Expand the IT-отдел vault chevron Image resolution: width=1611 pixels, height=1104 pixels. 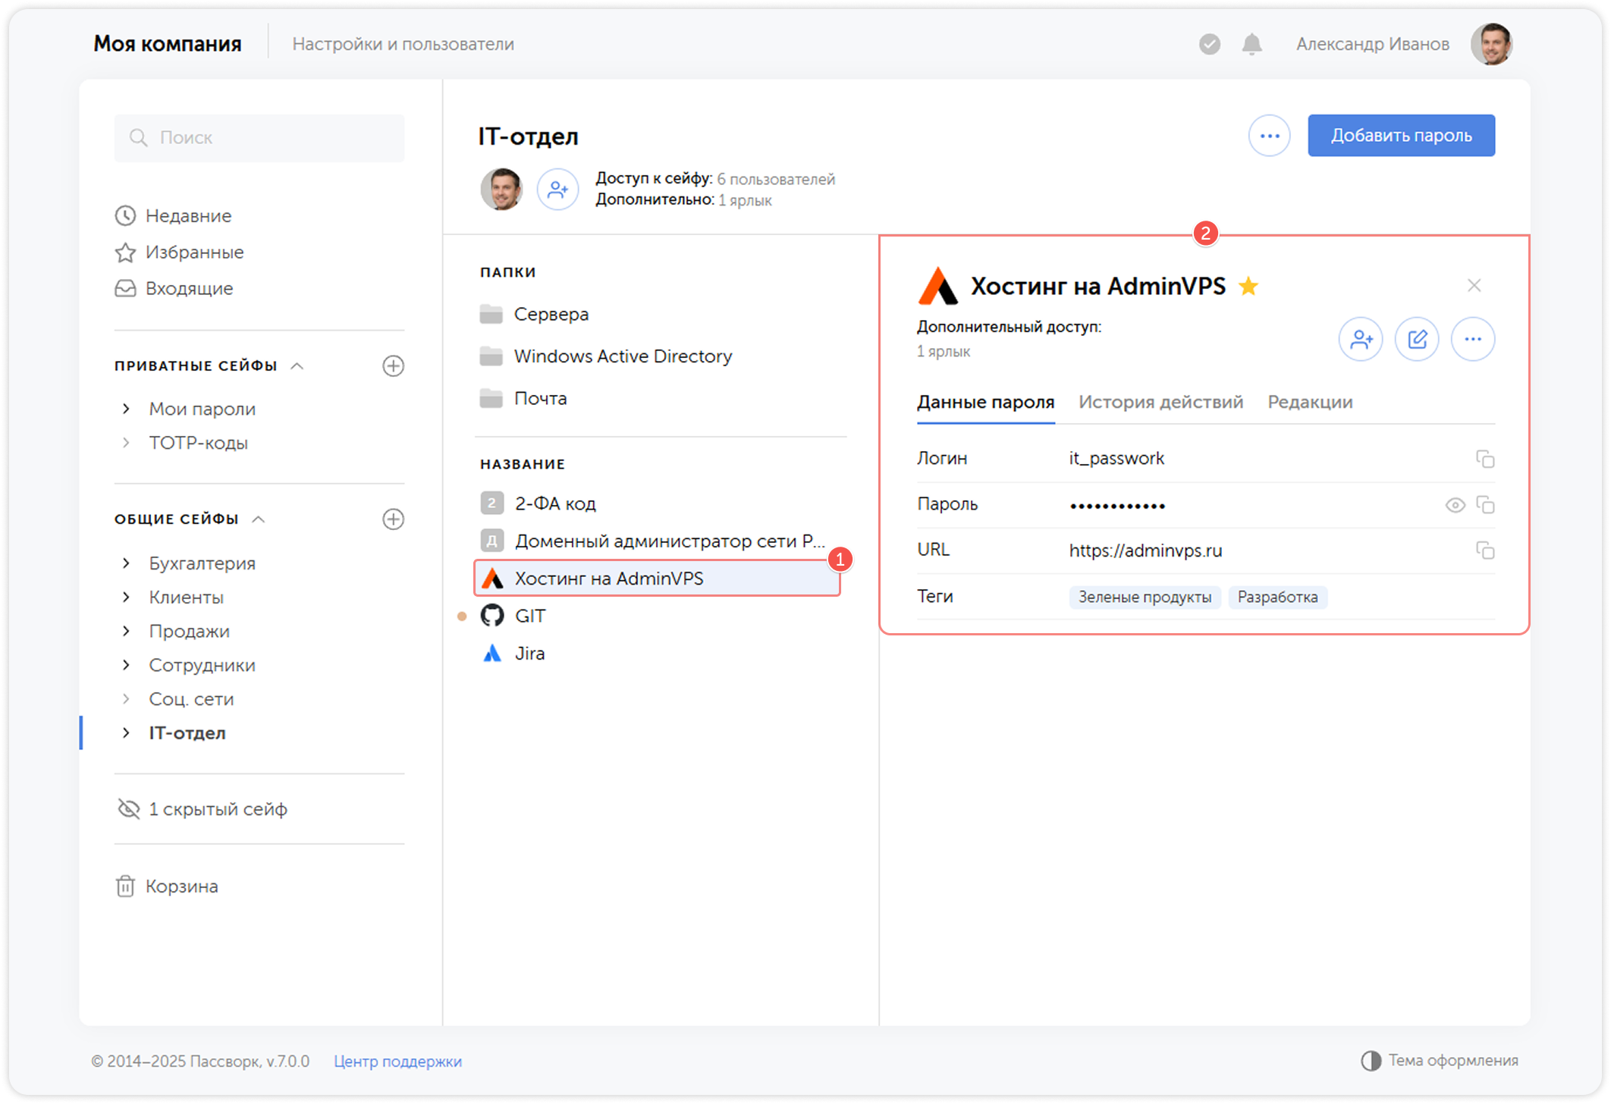coord(127,733)
